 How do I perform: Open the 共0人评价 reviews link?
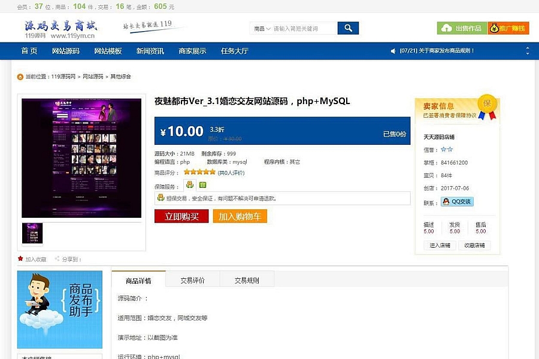click(231, 173)
